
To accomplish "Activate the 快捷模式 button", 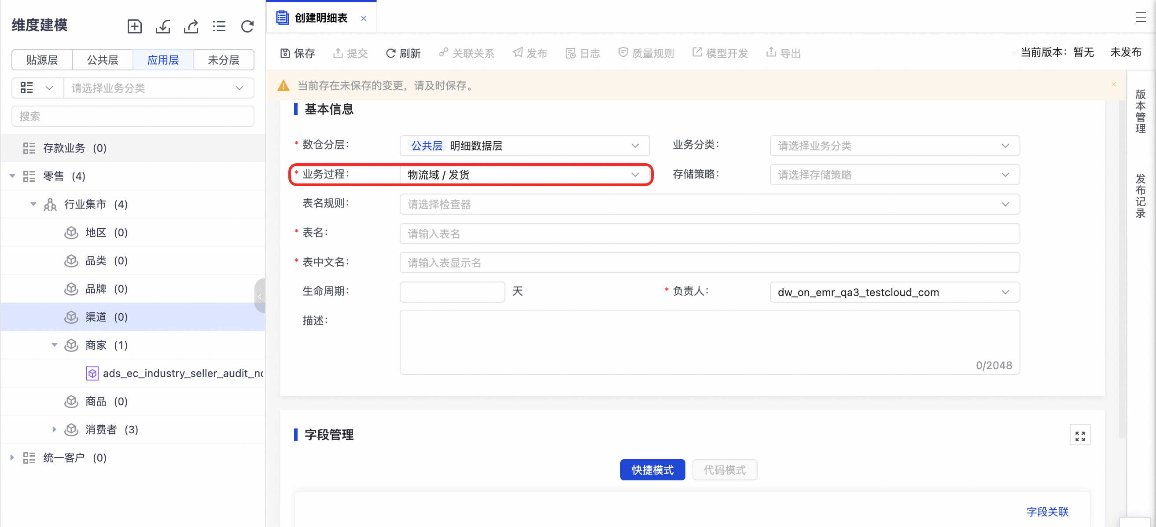I will click(x=652, y=469).
